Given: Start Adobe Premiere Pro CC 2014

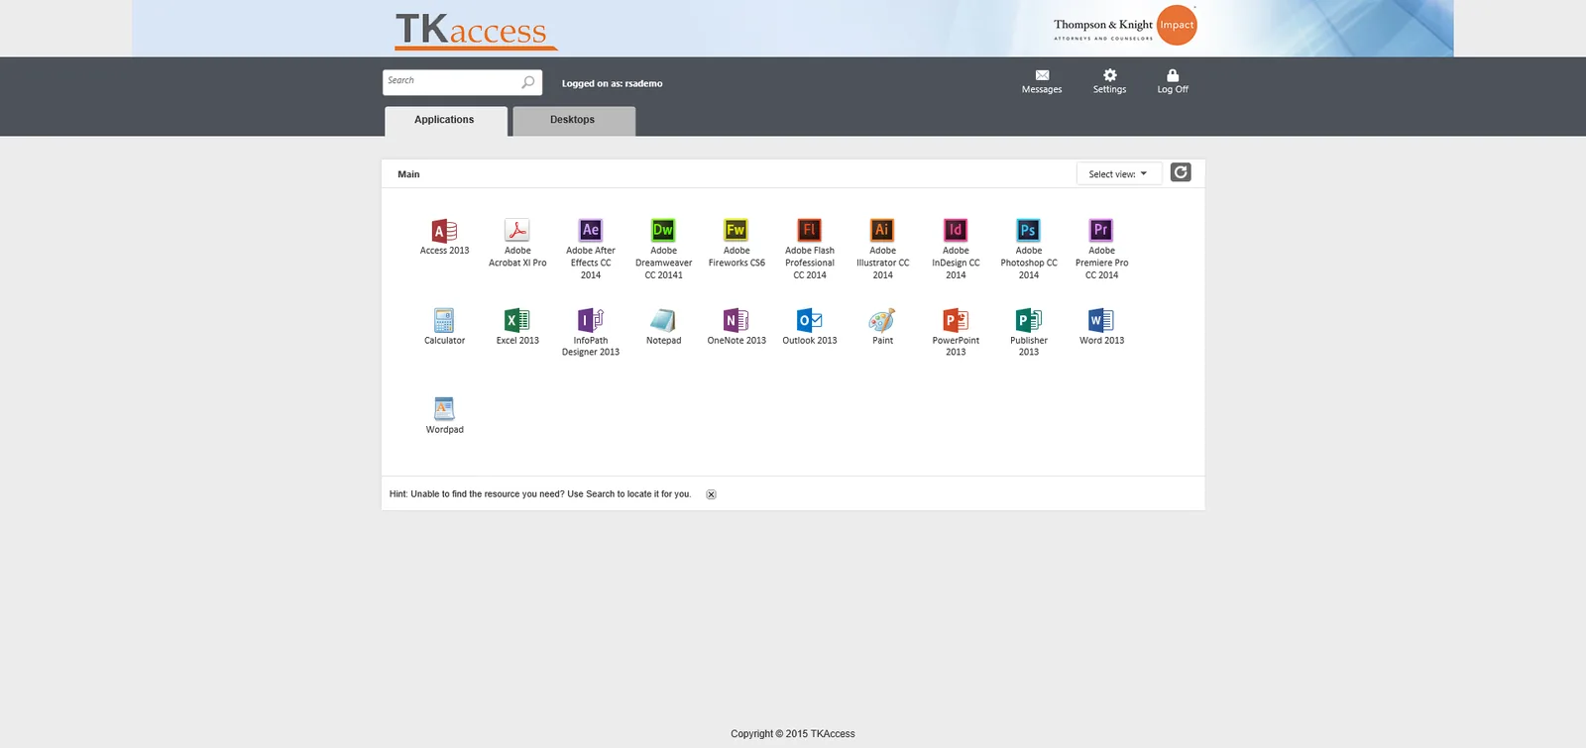Looking at the screenshot, I should (1101, 250).
